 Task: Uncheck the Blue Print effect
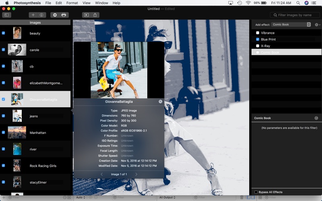click(x=258, y=39)
